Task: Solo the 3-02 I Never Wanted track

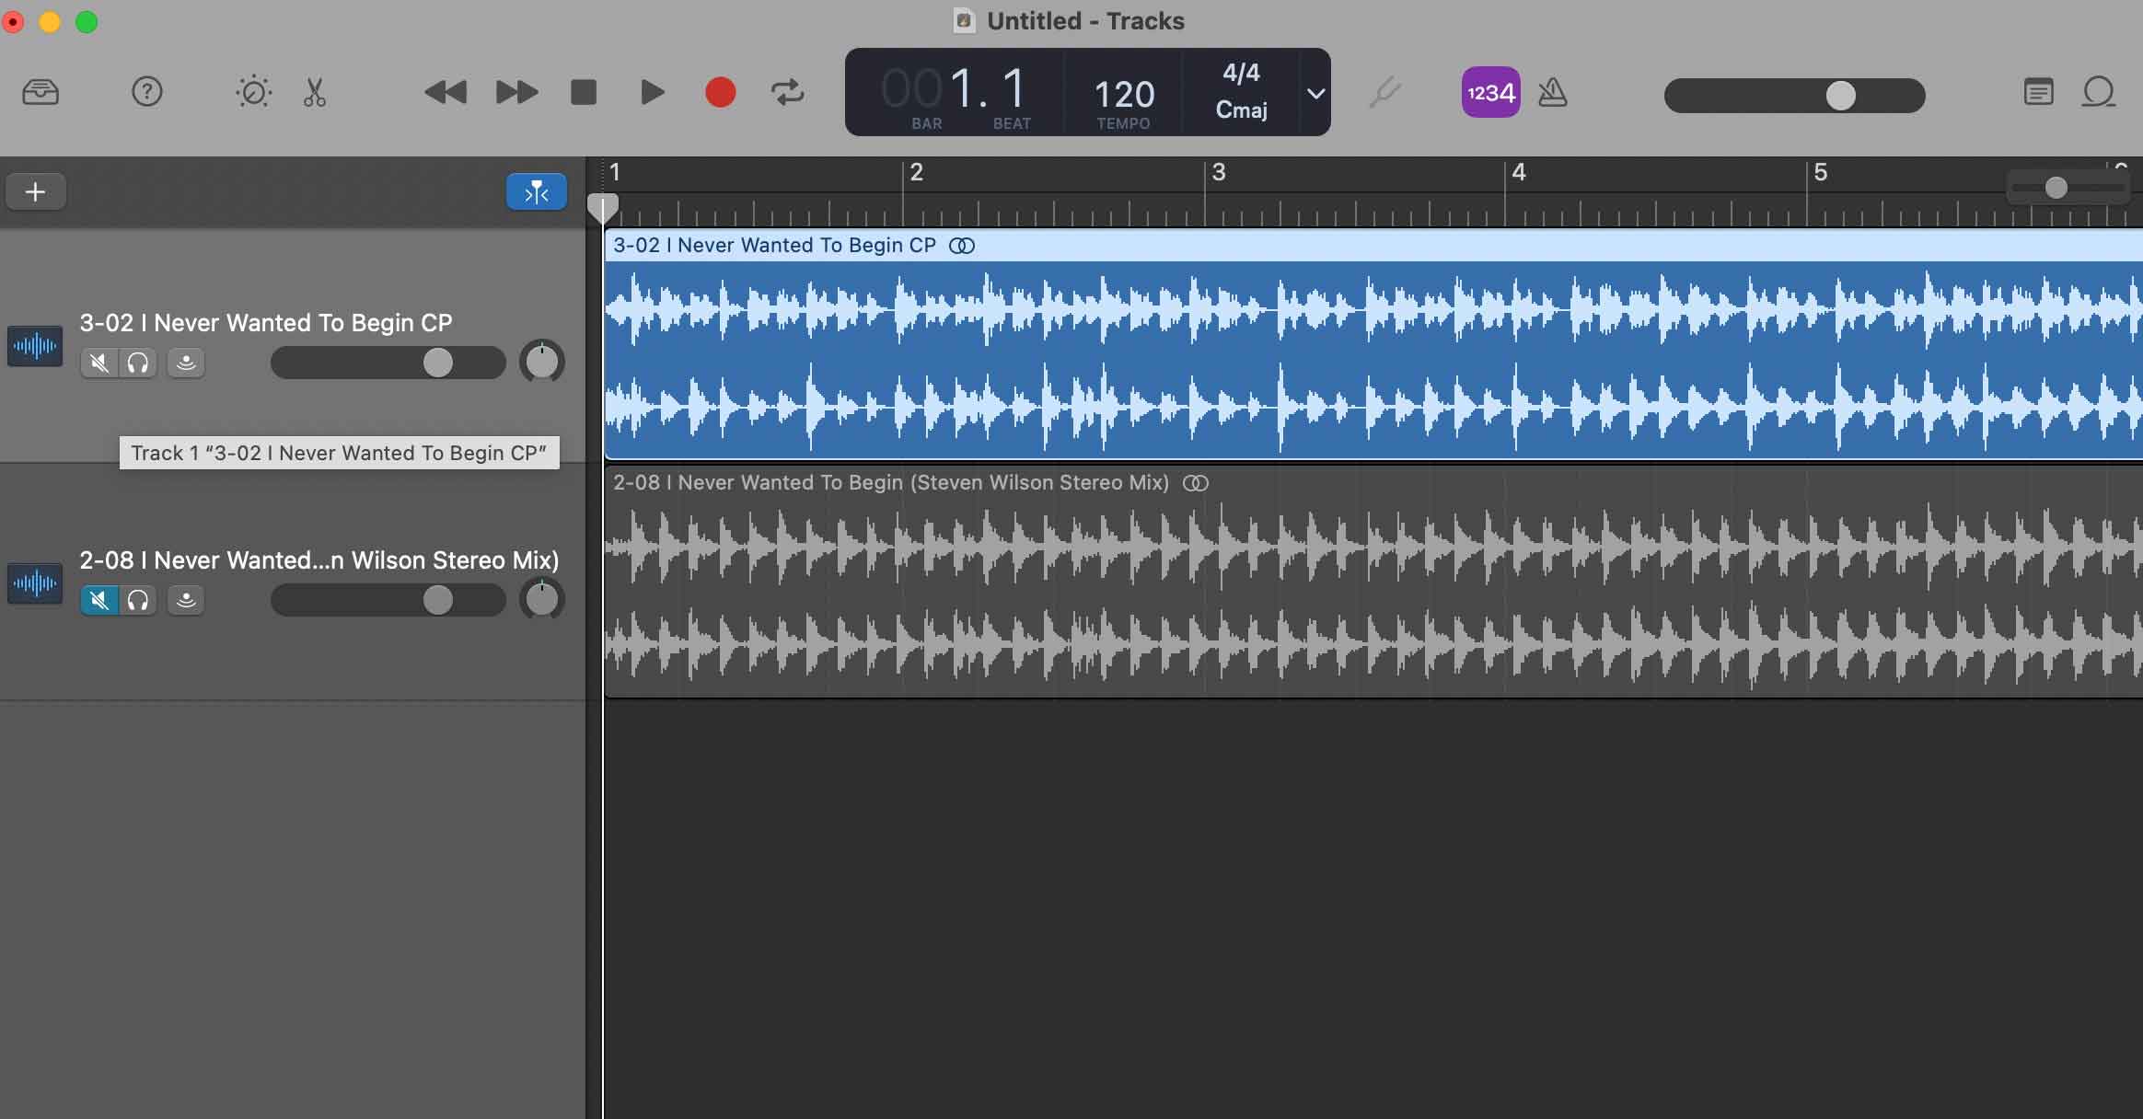Action: point(138,363)
